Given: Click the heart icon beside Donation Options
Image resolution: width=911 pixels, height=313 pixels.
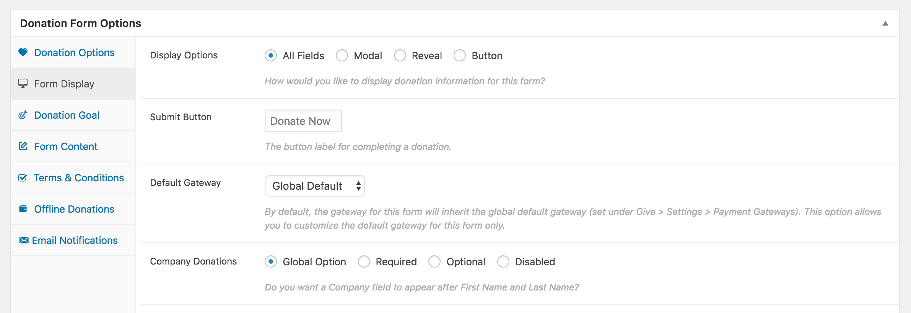Looking at the screenshot, I should [23, 52].
